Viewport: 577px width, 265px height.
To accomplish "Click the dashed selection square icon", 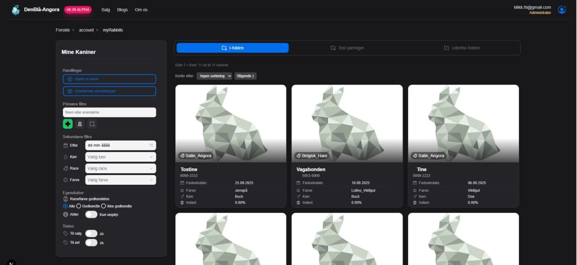I will click(x=92, y=124).
